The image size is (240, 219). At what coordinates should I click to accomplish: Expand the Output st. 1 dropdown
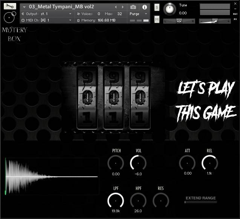70,14
